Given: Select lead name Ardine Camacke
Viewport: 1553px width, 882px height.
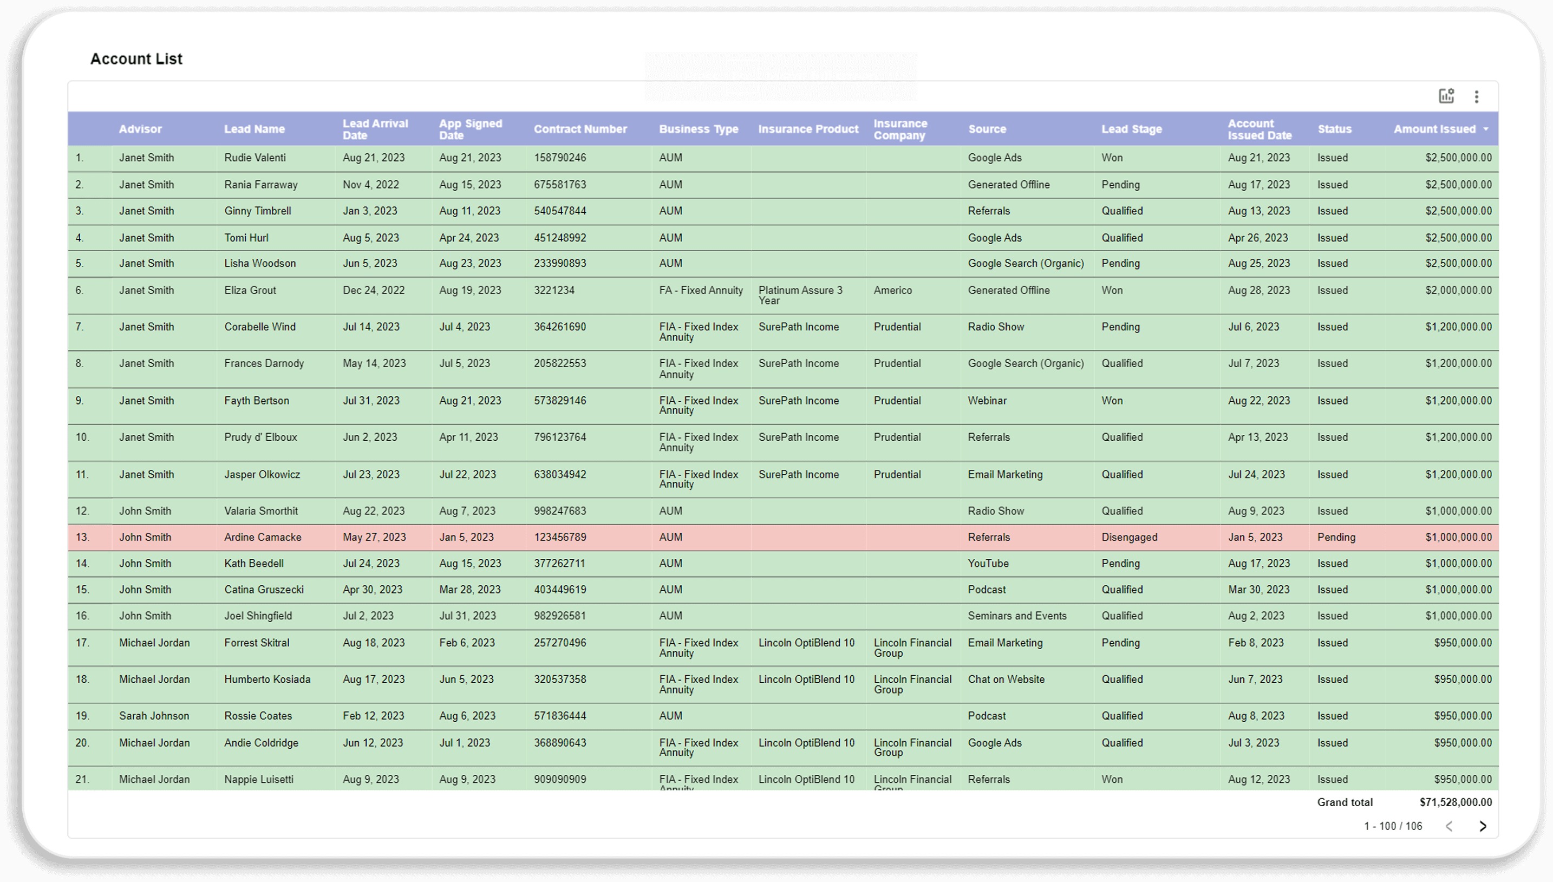Looking at the screenshot, I should [x=262, y=537].
